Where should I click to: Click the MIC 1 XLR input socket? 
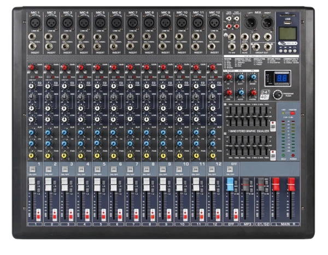pyautogui.click(x=35, y=22)
